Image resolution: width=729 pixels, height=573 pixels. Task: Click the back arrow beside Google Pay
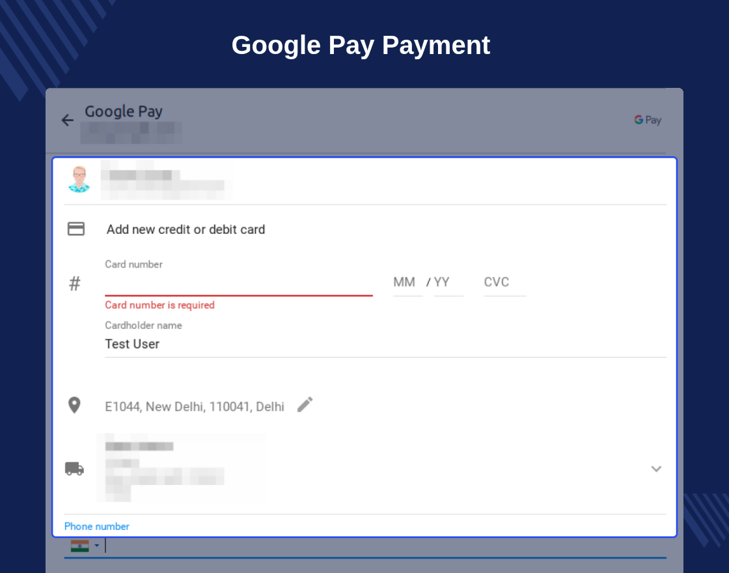click(x=68, y=120)
